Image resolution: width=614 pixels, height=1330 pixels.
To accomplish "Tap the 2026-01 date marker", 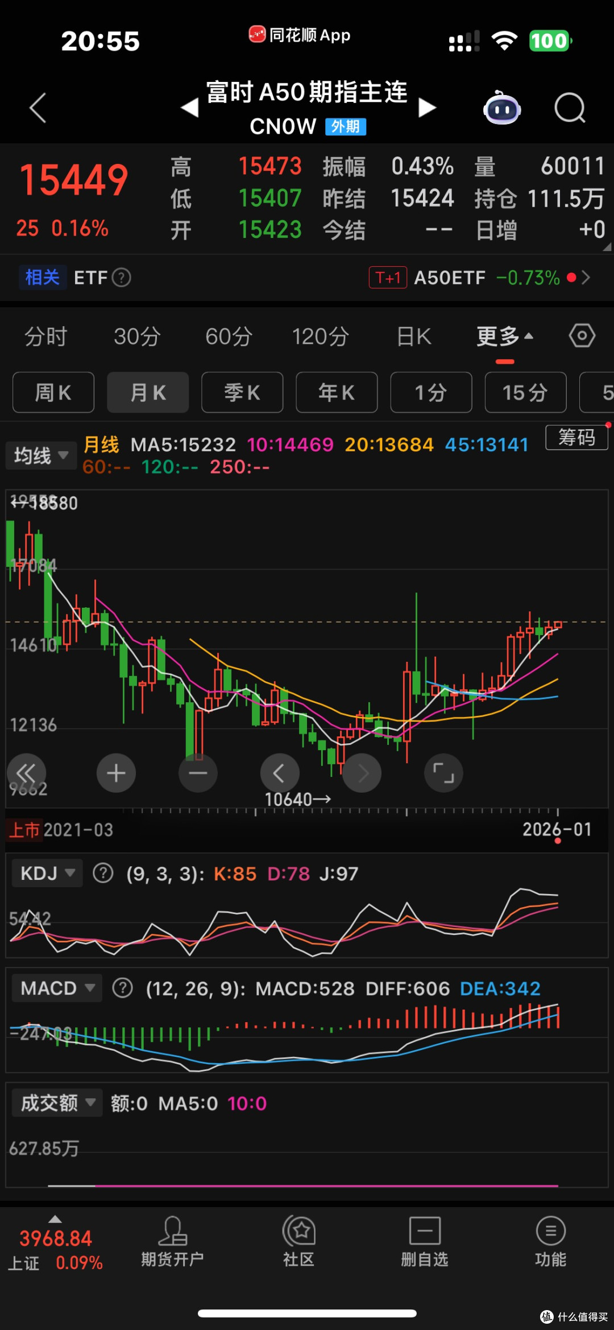I will [x=557, y=829].
